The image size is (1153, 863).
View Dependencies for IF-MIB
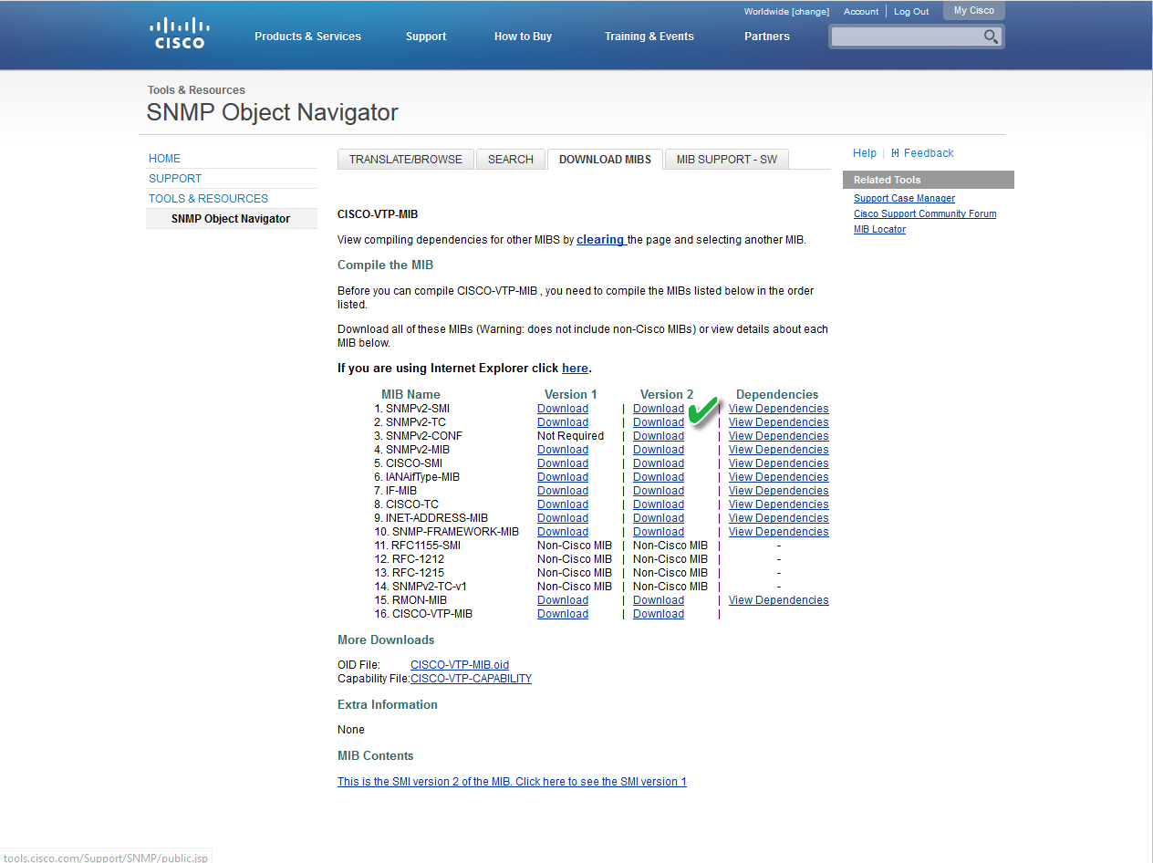(779, 491)
